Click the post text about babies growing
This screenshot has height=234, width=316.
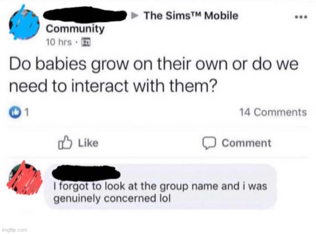coord(154,75)
